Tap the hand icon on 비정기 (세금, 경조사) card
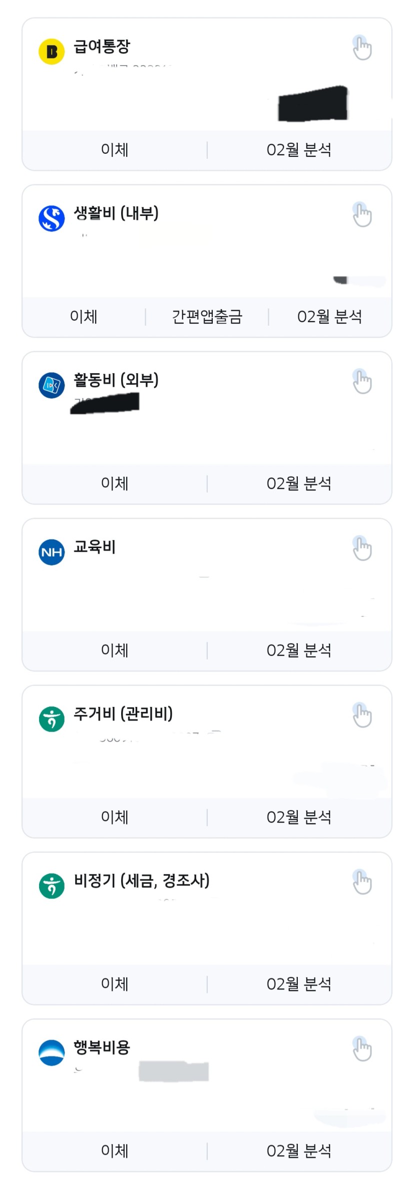Viewport: 414px width, 1180px height. (x=362, y=882)
